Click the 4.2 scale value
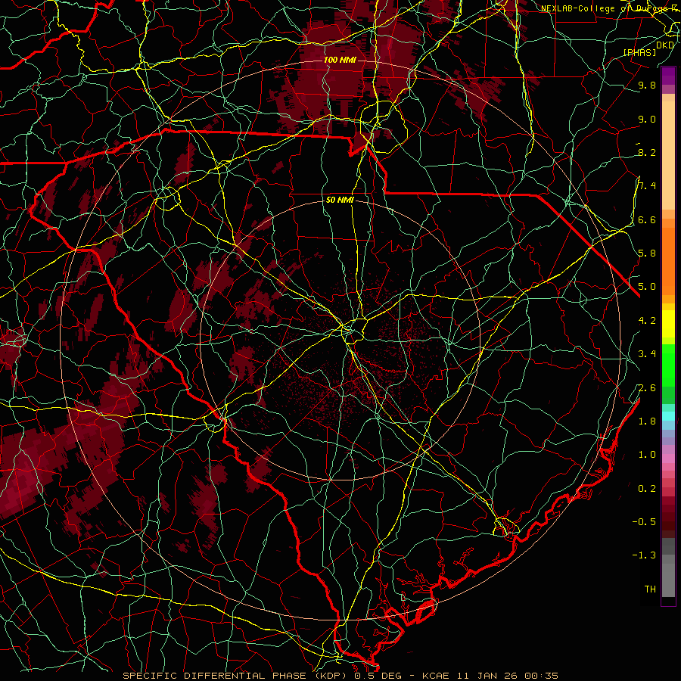The width and height of the screenshot is (681, 681). [x=647, y=321]
